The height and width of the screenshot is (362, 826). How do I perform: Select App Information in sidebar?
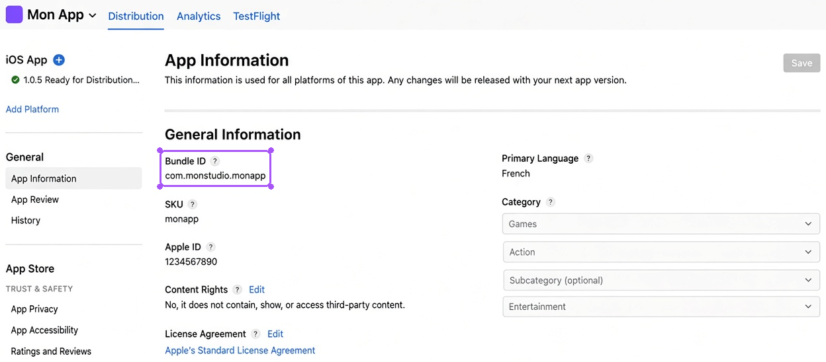(x=73, y=178)
